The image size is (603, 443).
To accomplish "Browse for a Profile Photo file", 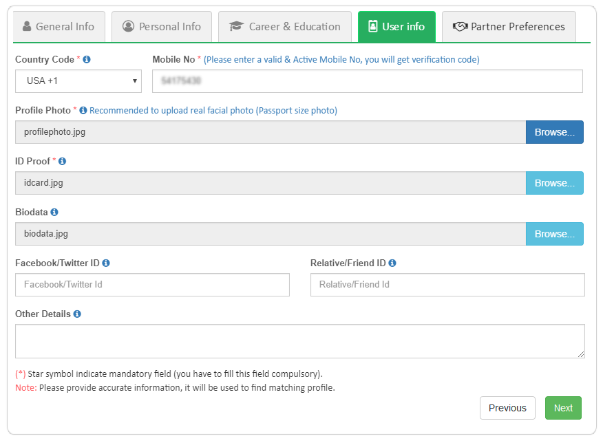I will [554, 132].
